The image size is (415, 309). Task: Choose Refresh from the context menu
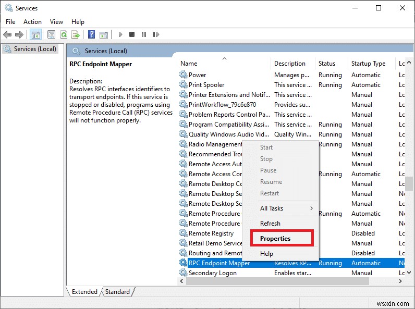270,224
